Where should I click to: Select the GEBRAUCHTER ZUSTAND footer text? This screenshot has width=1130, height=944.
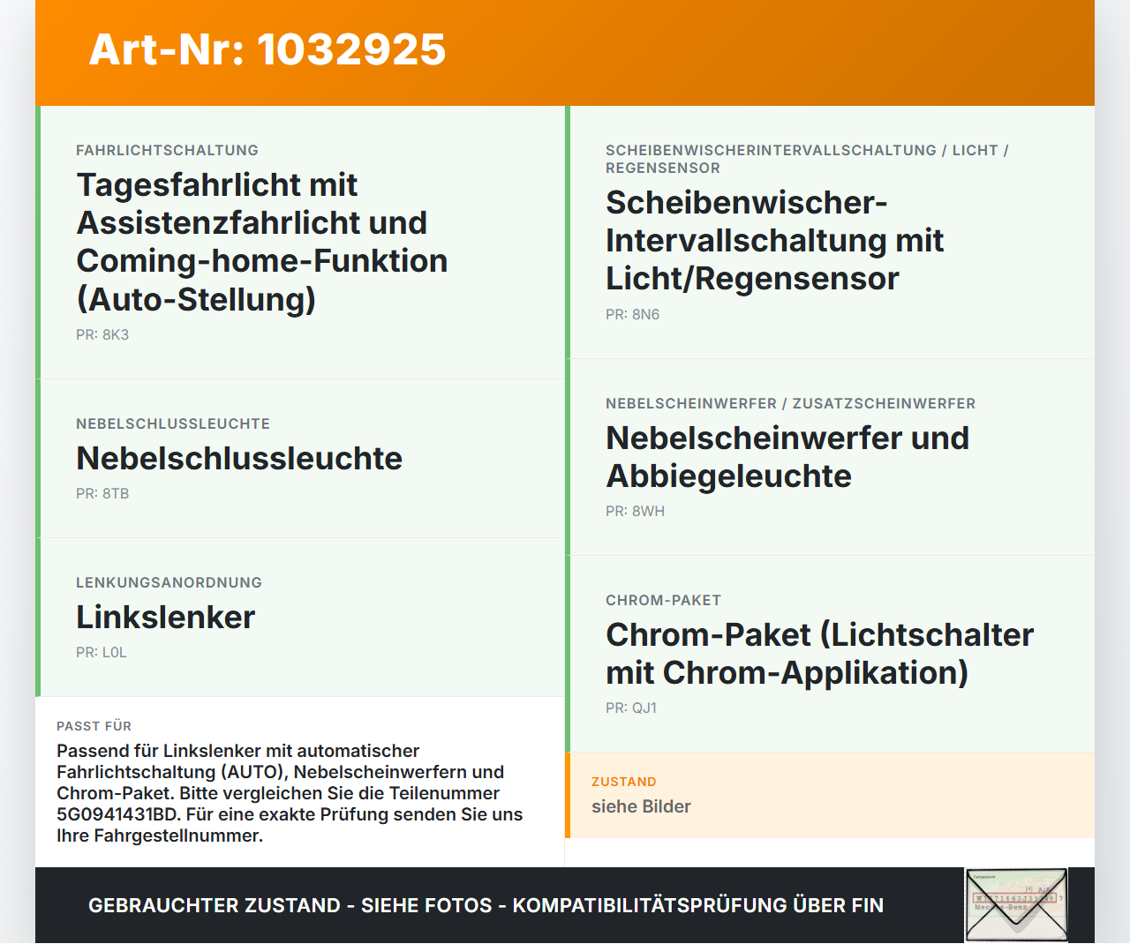486,905
